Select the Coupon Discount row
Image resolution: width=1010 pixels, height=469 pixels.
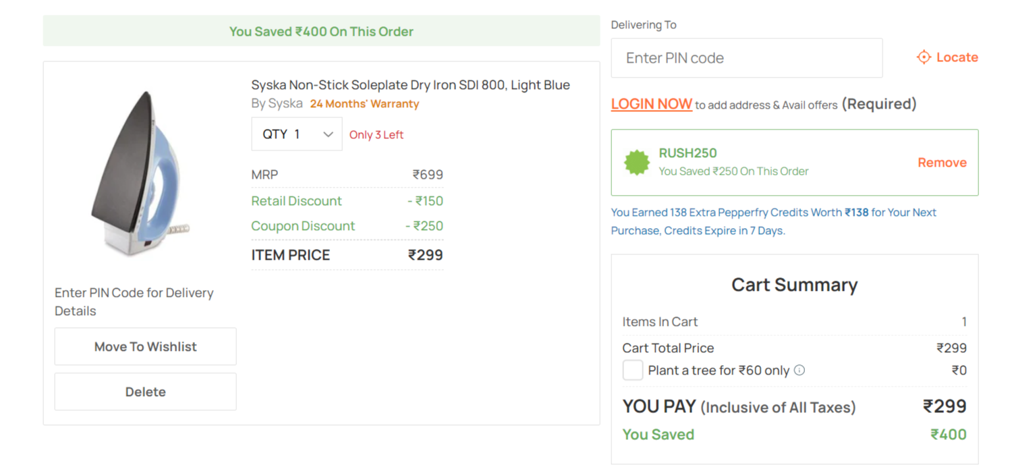click(347, 226)
